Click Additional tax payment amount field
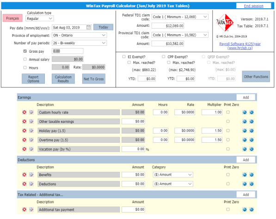 point(133,209)
